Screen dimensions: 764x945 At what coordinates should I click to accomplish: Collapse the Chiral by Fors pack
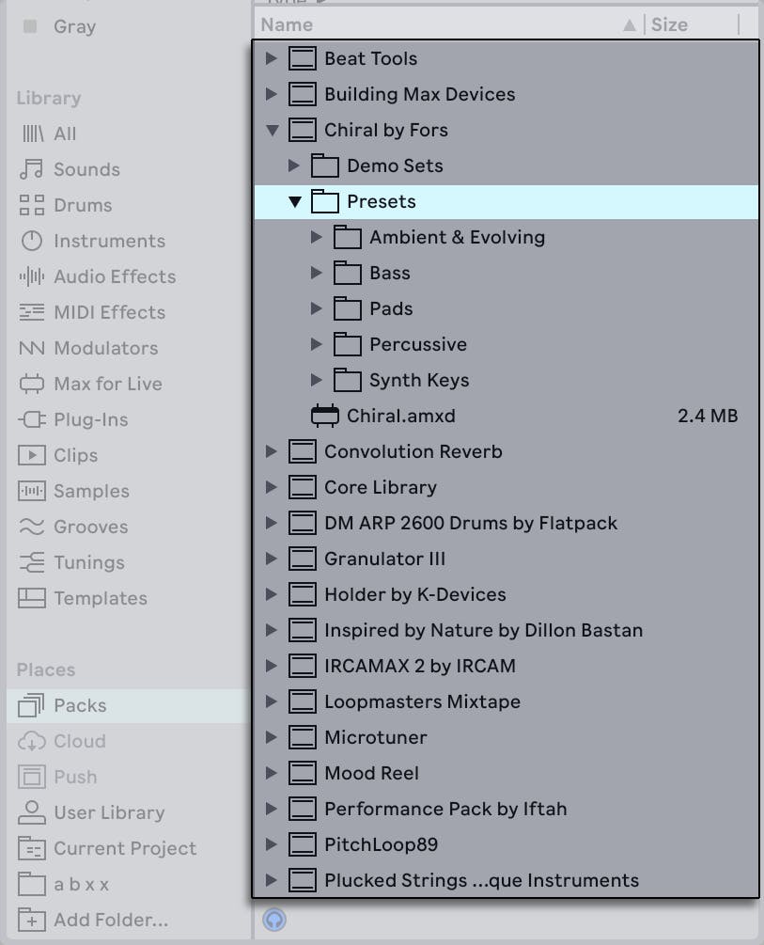point(272,130)
